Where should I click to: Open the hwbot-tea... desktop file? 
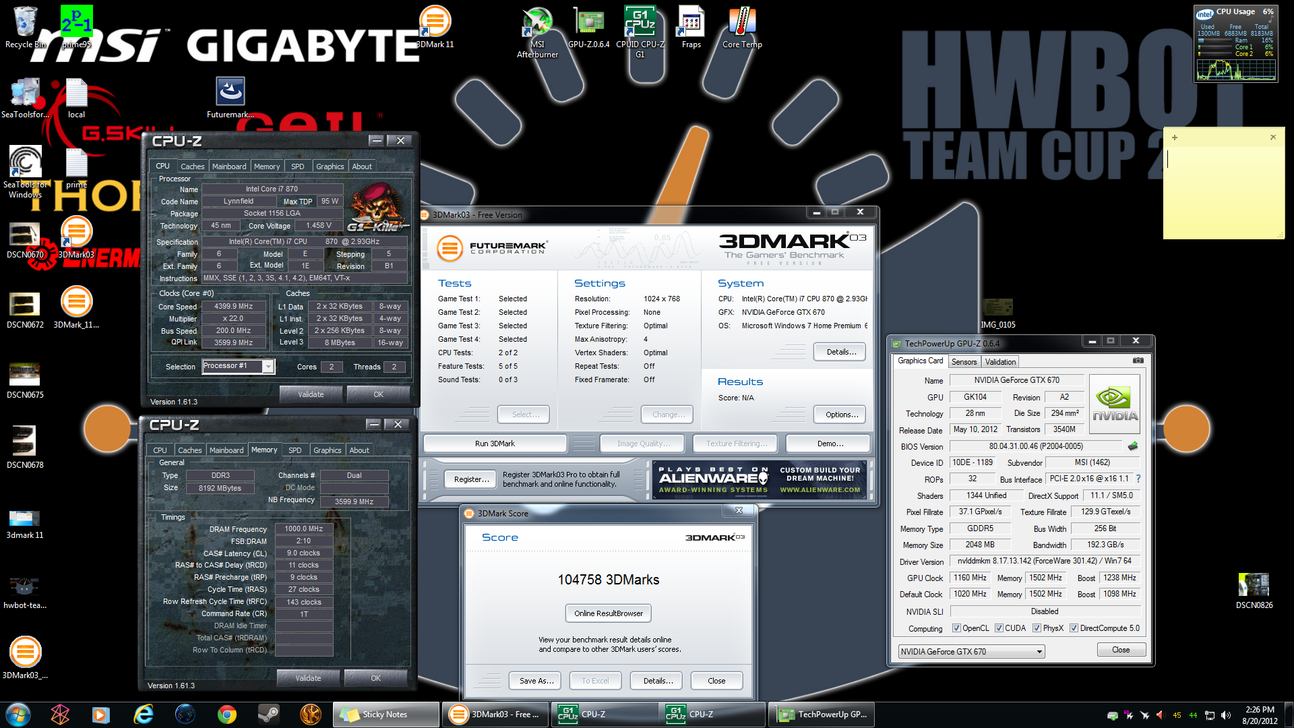pyautogui.click(x=25, y=593)
